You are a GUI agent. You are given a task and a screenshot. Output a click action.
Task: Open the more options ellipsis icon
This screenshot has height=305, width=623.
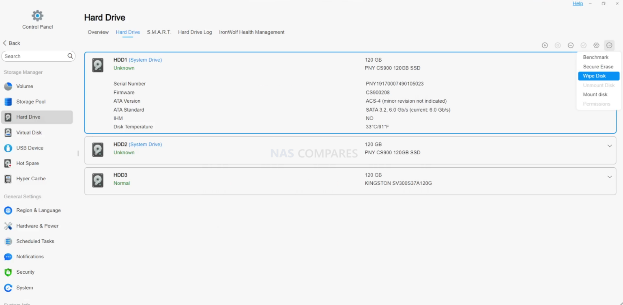click(x=609, y=45)
